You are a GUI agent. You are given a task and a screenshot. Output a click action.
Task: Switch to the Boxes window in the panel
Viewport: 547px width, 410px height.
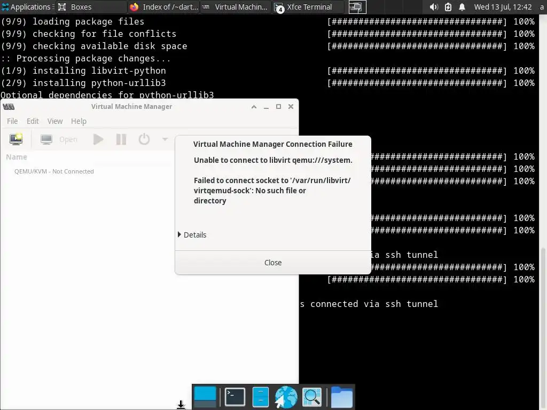[91, 7]
